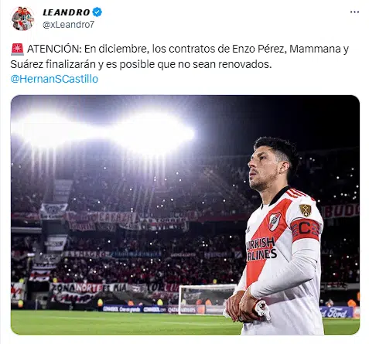The image size is (369, 344).
Task: Click the tweet text mentioning Enzo Pérez
Action: point(179,56)
